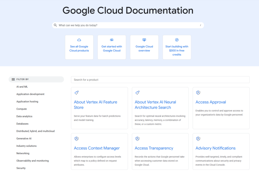Select the Generative AI filter
259x171 pixels.
[x=24, y=138]
